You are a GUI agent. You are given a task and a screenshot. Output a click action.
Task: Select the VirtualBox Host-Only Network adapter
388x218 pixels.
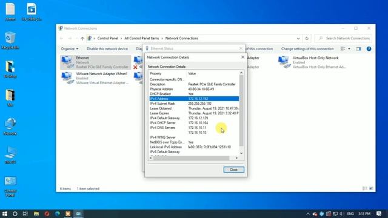[312, 62]
